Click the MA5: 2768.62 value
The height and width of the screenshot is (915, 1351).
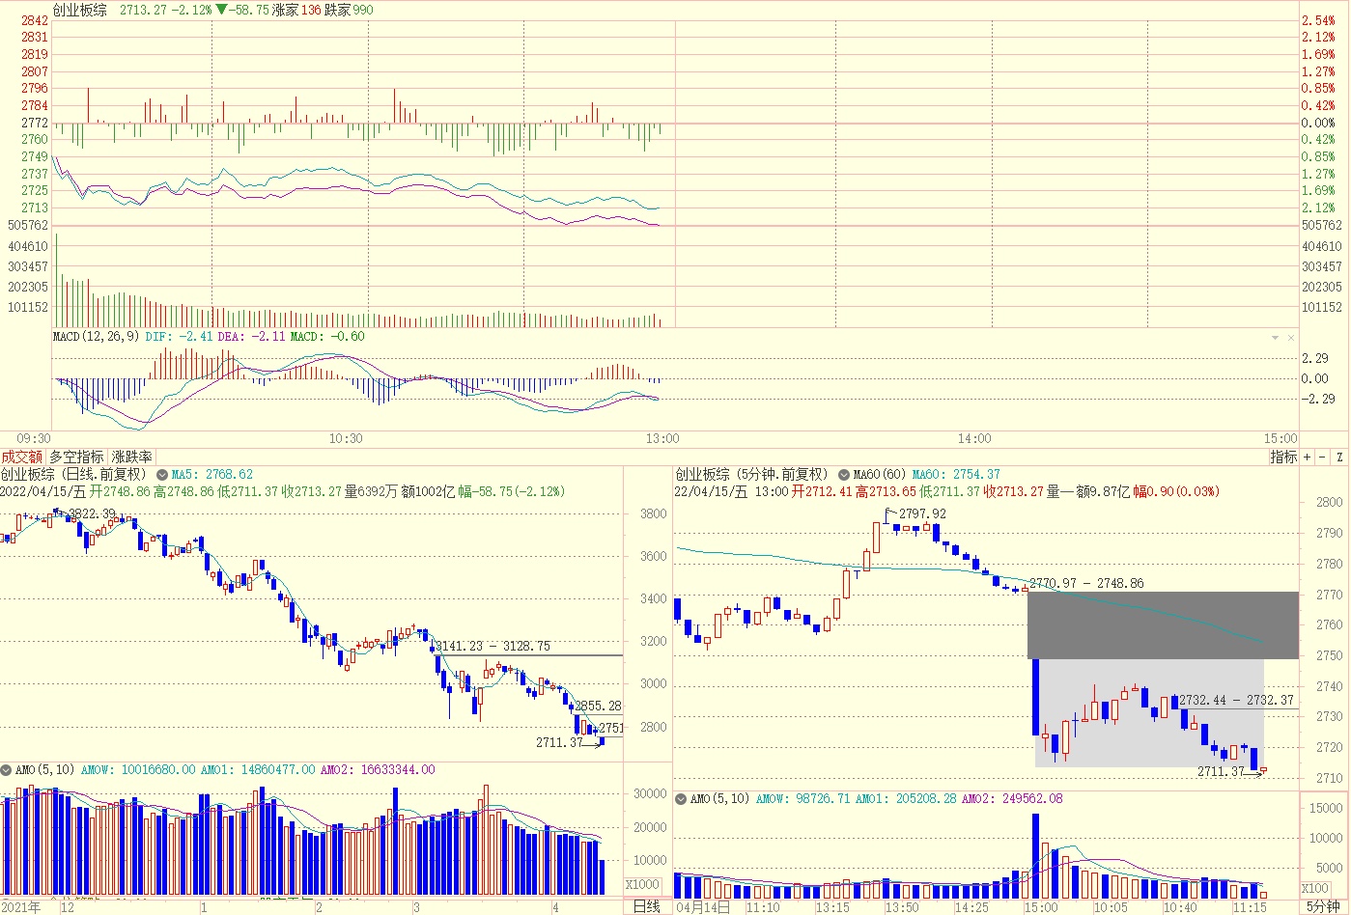coord(212,475)
